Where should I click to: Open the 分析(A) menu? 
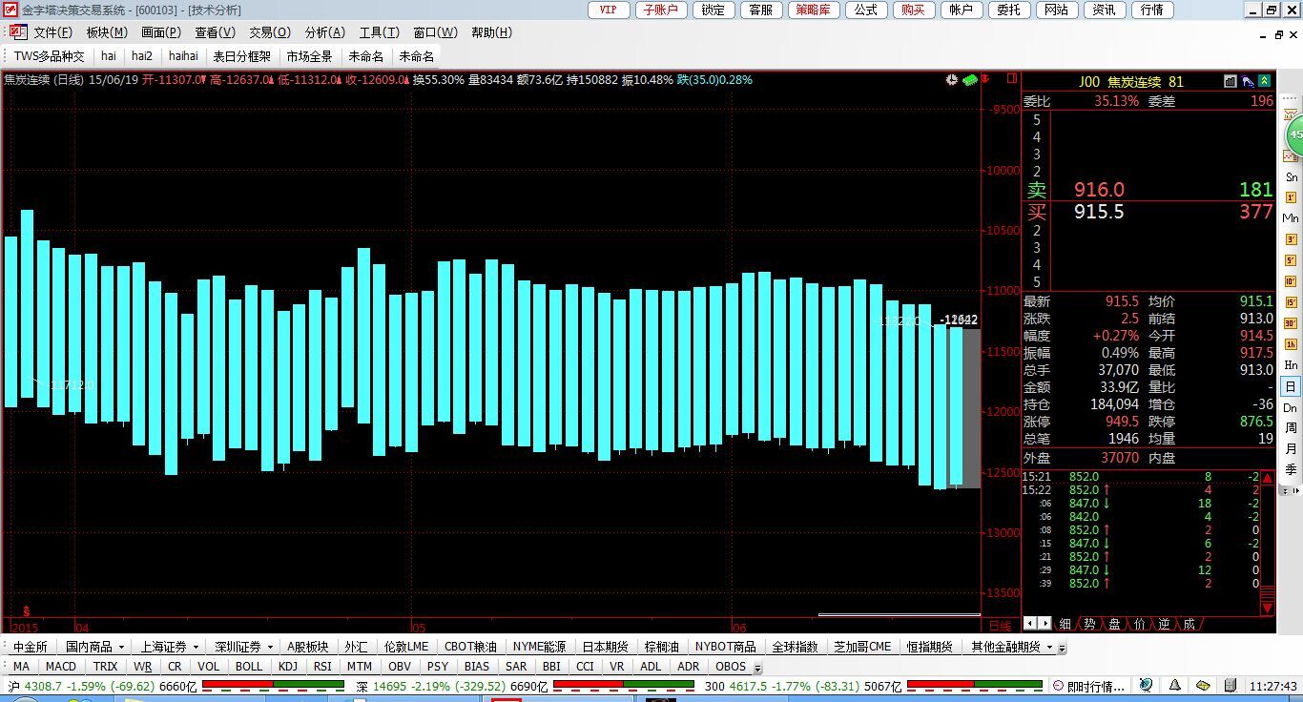pos(324,32)
